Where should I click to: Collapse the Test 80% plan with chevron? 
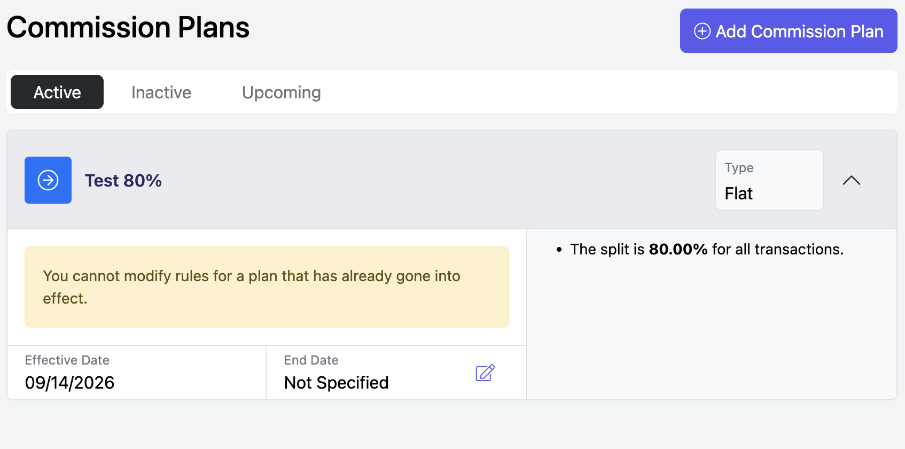pyautogui.click(x=851, y=181)
